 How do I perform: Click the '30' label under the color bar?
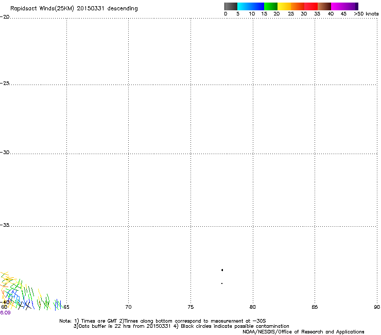click(304, 14)
